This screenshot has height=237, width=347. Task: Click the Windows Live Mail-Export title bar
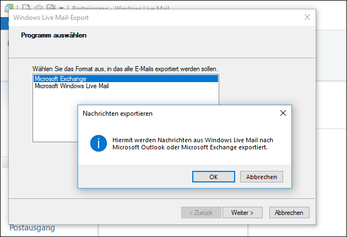(138, 17)
